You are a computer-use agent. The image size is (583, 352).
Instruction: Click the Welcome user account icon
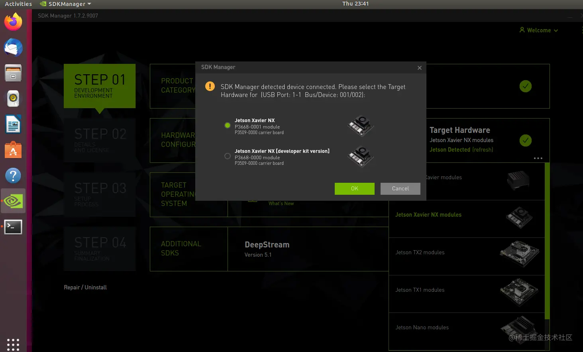point(522,30)
